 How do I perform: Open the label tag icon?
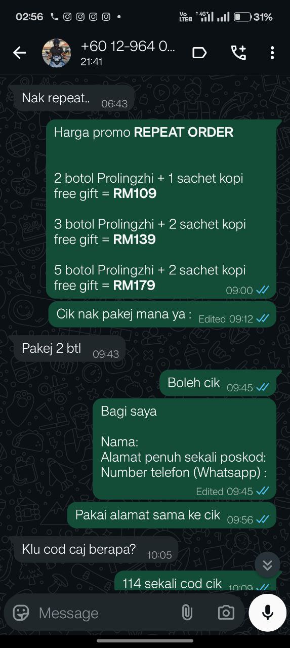pyautogui.click(x=199, y=53)
